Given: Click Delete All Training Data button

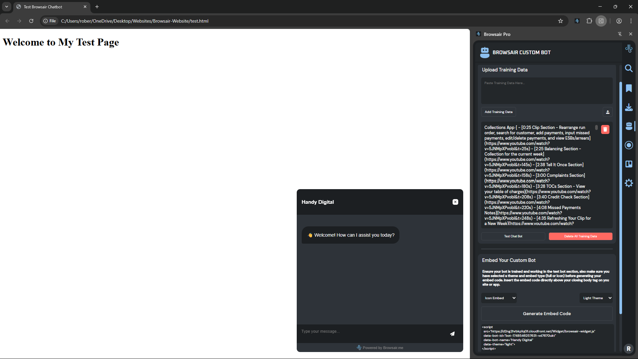Looking at the screenshot, I should coord(580,236).
